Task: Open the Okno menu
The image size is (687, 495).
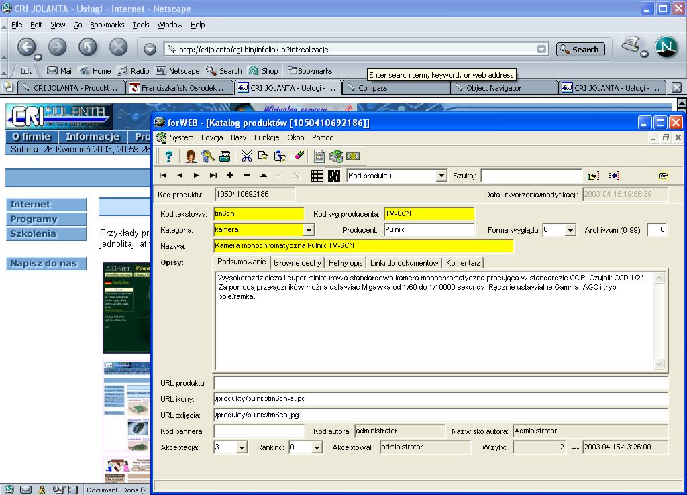Action: coord(296,137)
